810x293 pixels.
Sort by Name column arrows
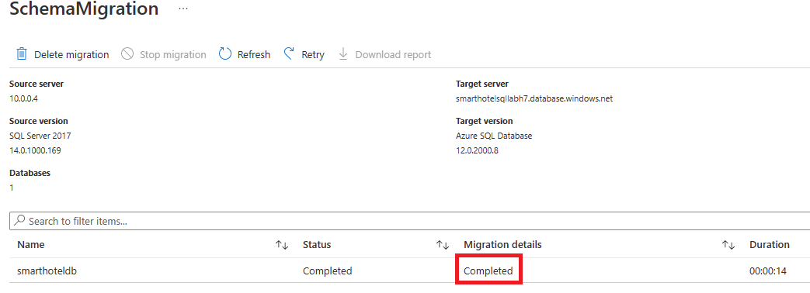point(282,245)
